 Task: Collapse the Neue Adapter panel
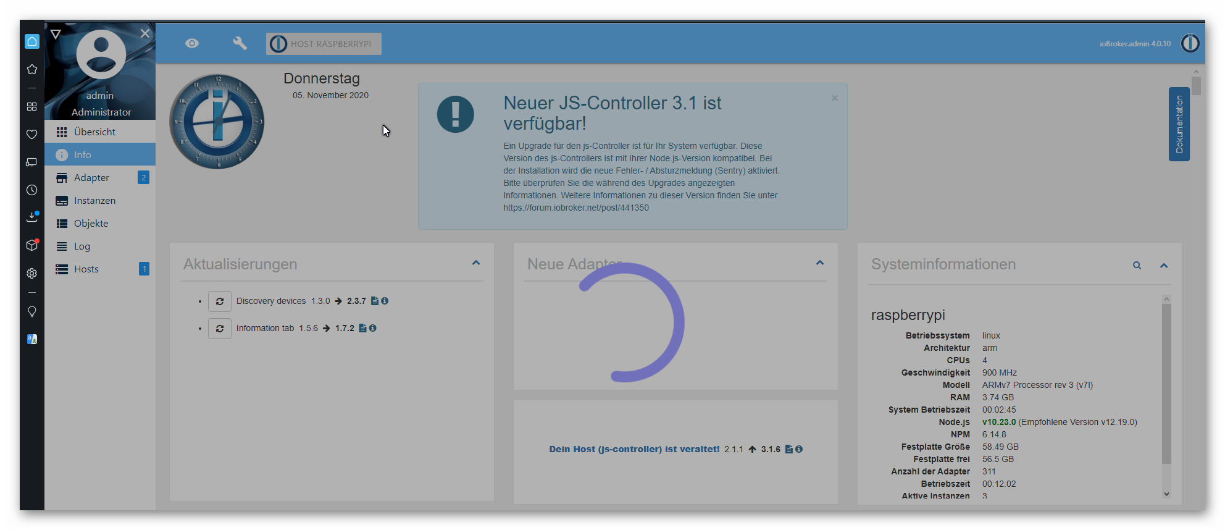820,263
